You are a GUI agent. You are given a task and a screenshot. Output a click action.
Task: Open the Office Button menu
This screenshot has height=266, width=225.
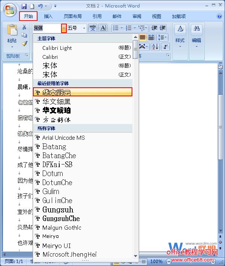[10, 10]
